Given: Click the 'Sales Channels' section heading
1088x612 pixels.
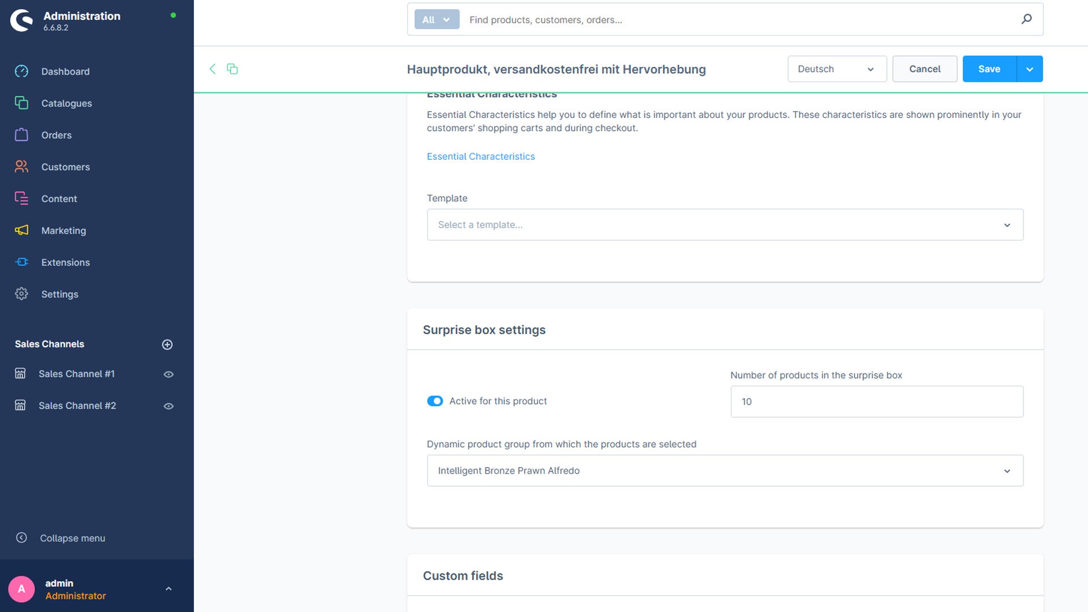Looking at the screenshot, I should click(x=49, y=344).
